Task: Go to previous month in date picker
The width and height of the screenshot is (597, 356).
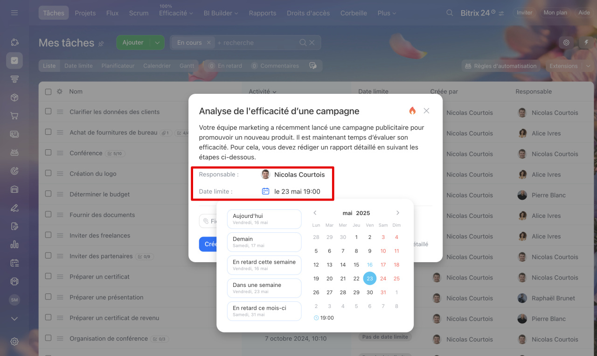Action: [315, 213]
